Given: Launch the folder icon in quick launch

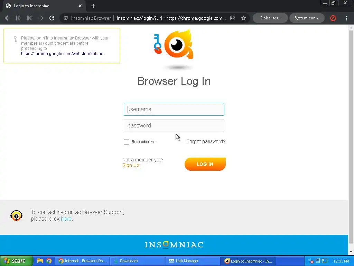Looking at the screenshot, I should click(40, 261).
